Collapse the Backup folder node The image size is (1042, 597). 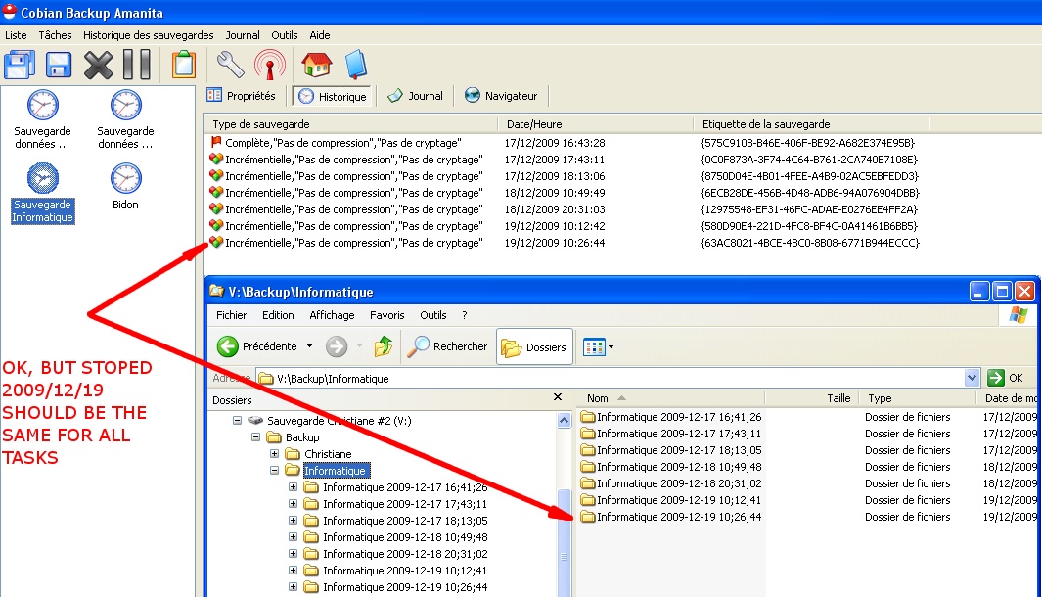[255, 436]
